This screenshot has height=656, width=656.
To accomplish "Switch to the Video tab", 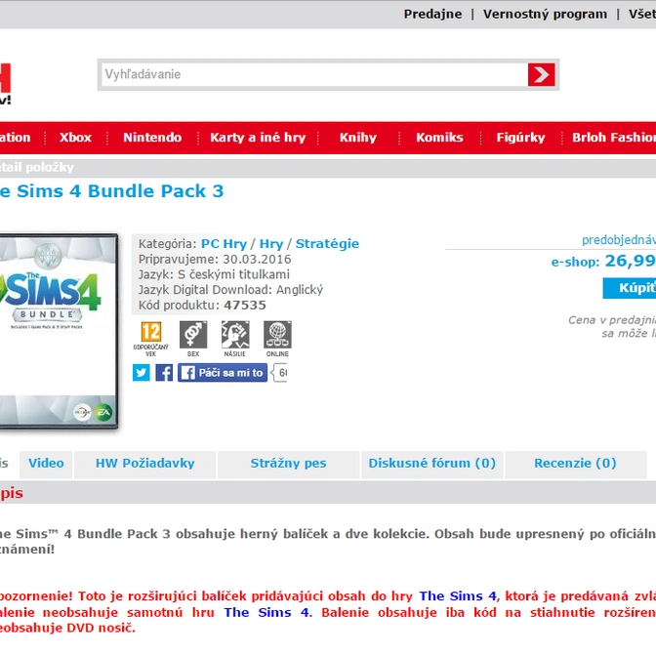I will pyautogui.click(x=46, y=463).
